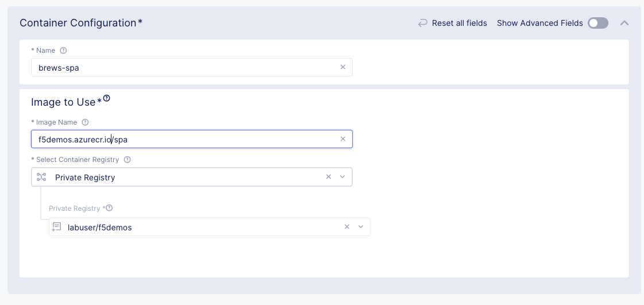Image resolution: width=644 pixels, height=305 pixels.
Task: Expand the labuser/f5demos dropdown arrow
Action: coord(361,227)
